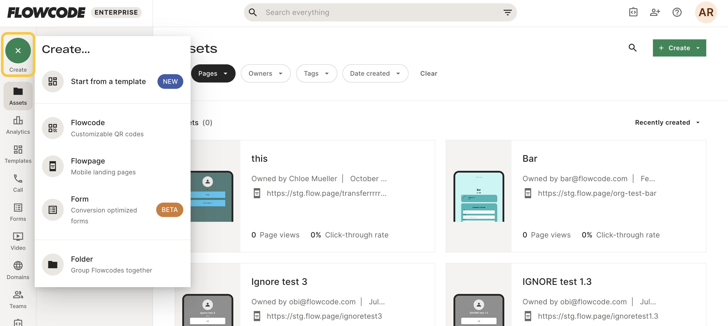This screenshot has height=326, width=728.
Task: Click the 'this' page phone thumbnail
Action: 212,196
